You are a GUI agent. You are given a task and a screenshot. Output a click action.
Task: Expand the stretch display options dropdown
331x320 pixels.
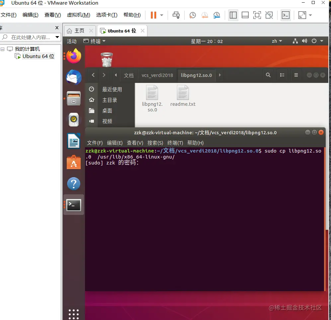point(310,15)
